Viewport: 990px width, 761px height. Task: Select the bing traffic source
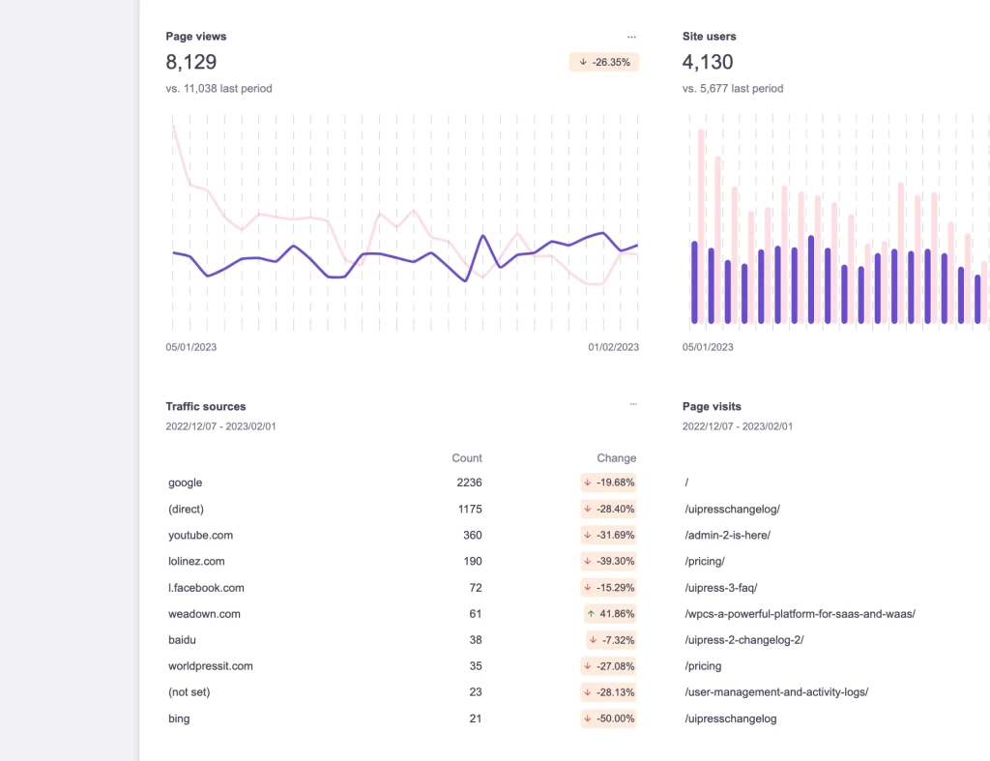(179, 718)
